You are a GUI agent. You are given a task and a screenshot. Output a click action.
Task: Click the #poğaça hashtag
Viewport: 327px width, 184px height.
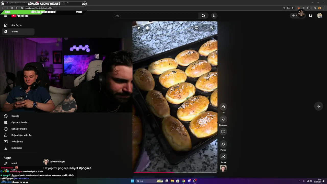coord(85,168)
